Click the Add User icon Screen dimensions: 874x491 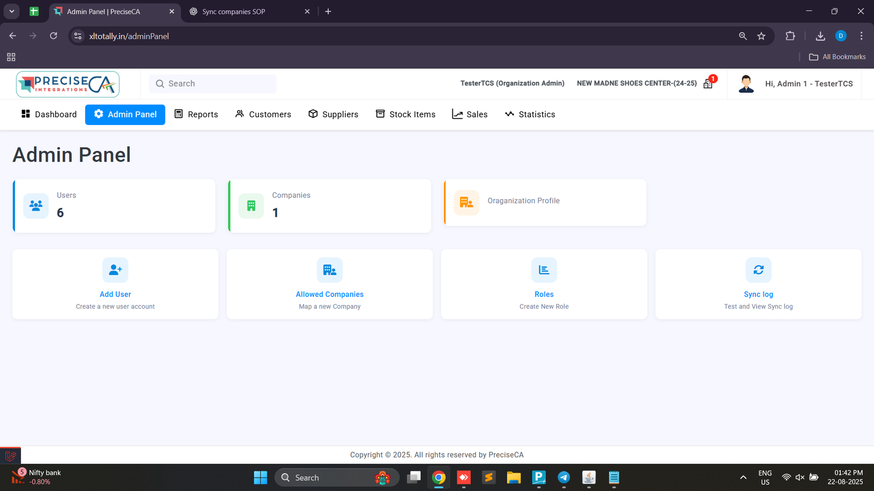coord(115,270)
